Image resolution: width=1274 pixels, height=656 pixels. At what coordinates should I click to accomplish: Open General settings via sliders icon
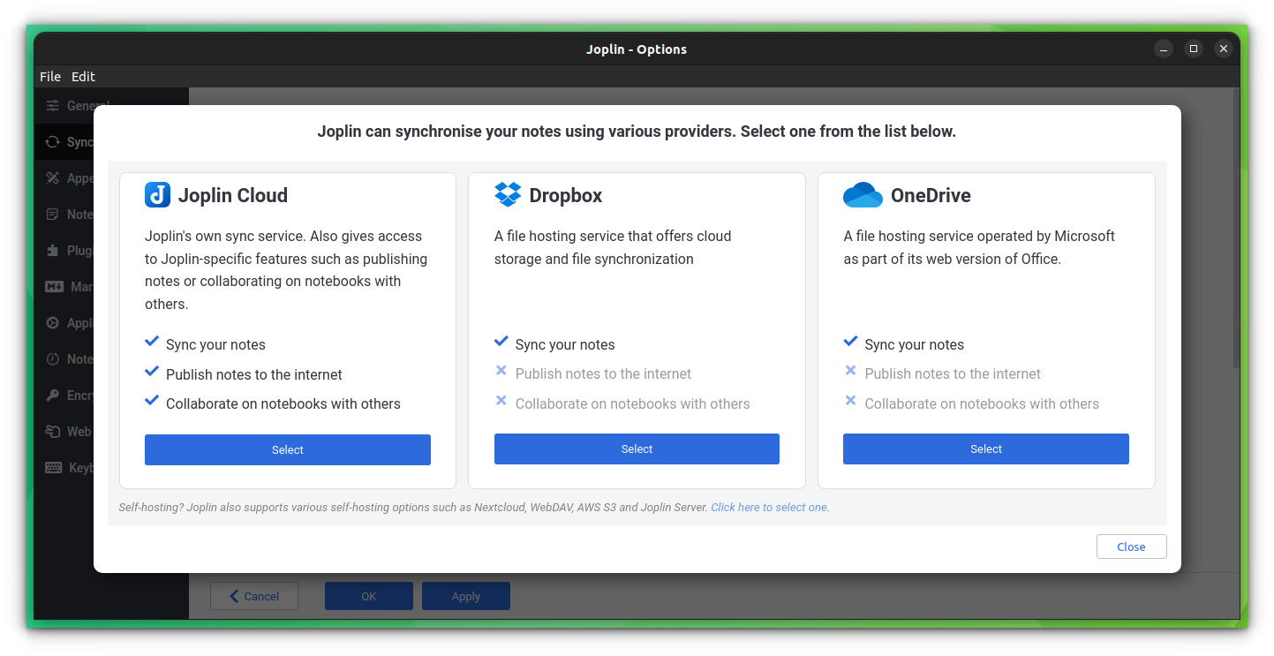click(x=53, y=106)
